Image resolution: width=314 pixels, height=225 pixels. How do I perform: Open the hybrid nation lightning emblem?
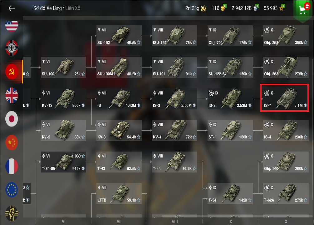pyautogui.click(x=12, y=213)
